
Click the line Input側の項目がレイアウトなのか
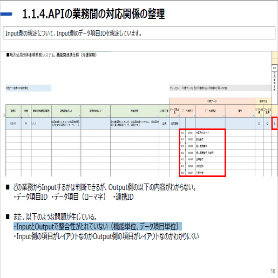(106, 236)
